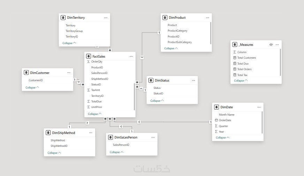This screenshot has height=176, width=304.
Task: Click the DimTerritory table icon
Action: [63, 17]
